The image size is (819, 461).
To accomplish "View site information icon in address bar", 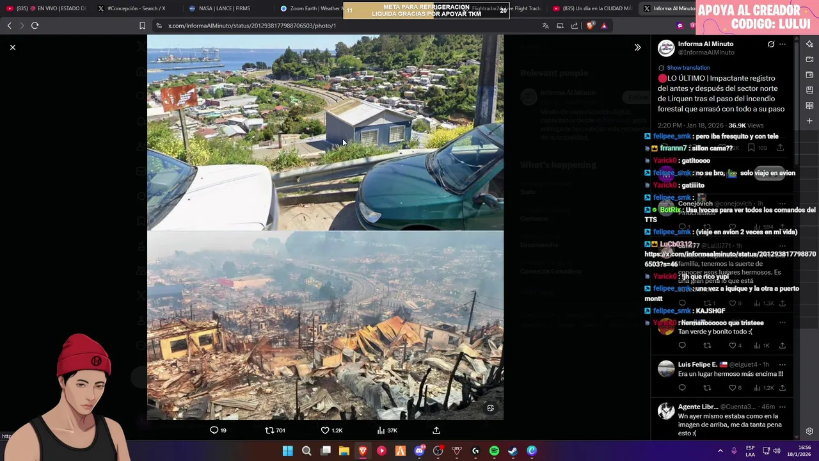I will tap(159, 26).
